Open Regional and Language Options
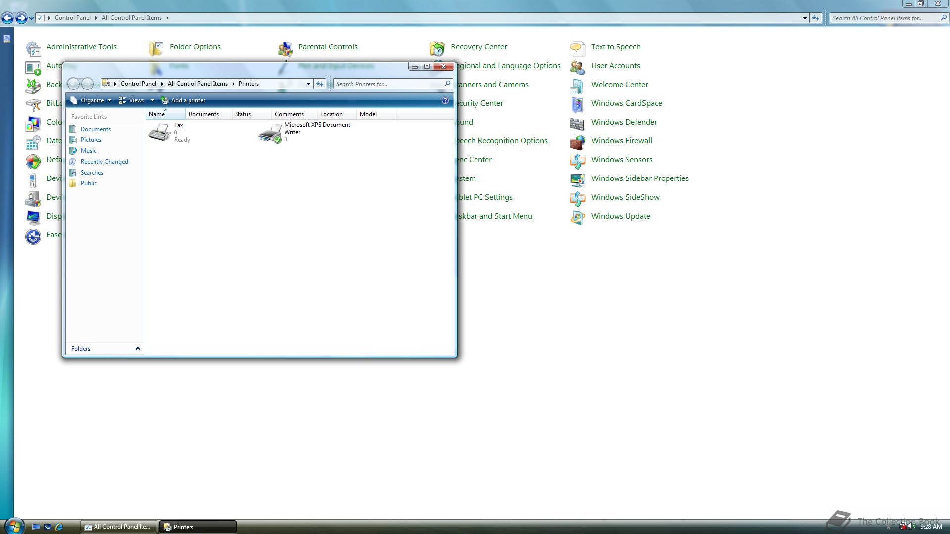 (x=509, y=66)
